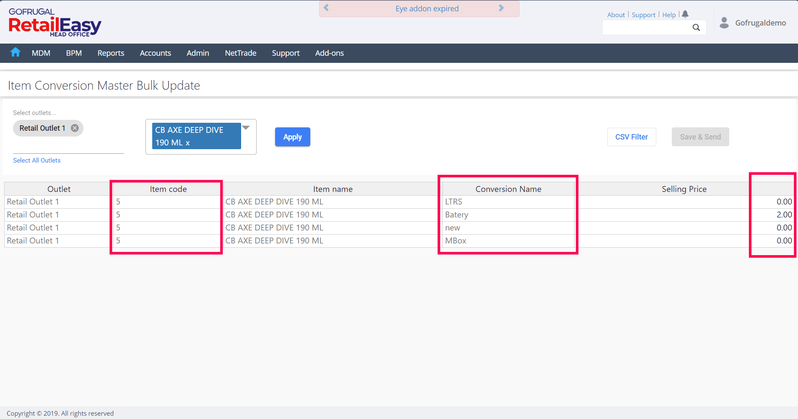The image size is (798, 419).
Task: Select the LTRS conversion name cell
Action: [508, 202]
